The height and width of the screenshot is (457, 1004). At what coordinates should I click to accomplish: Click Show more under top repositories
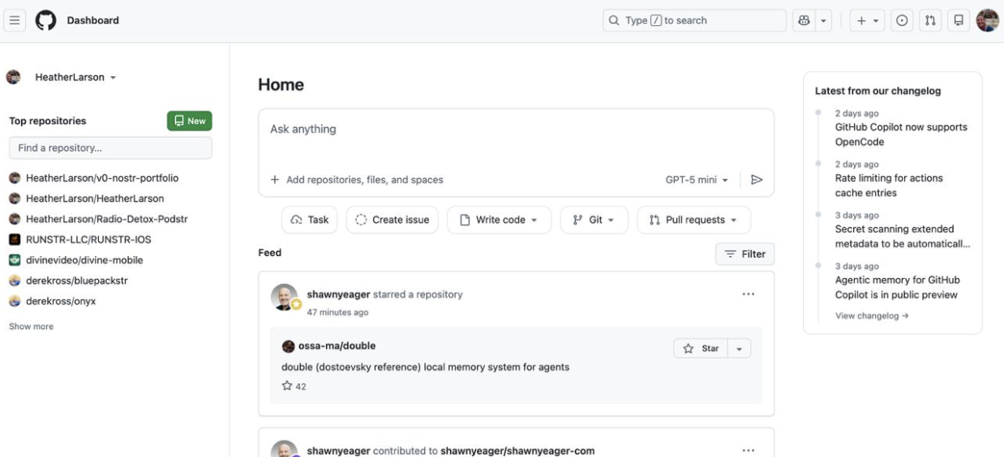tap(31, 327)
